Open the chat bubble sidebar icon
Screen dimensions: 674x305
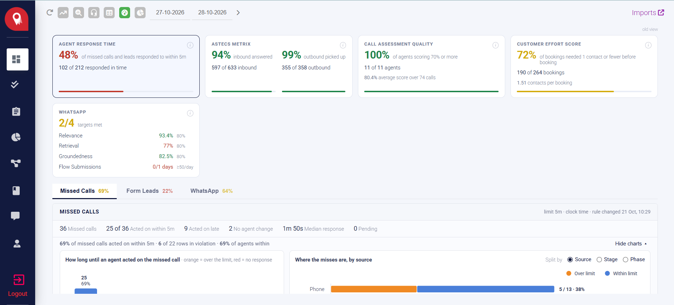[x=15, y=216]
